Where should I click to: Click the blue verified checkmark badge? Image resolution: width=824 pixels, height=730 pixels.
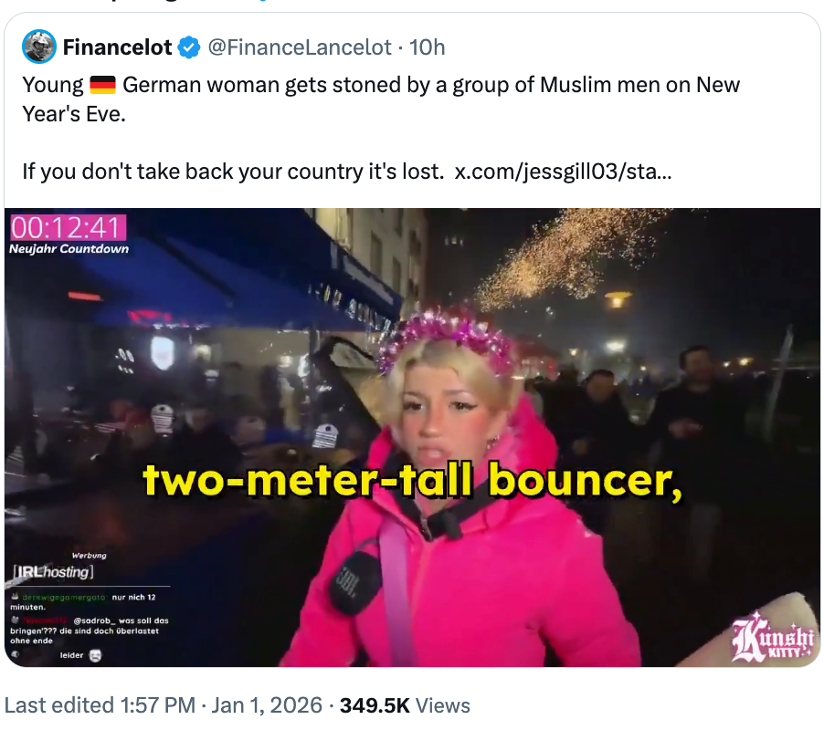point(189,47)
